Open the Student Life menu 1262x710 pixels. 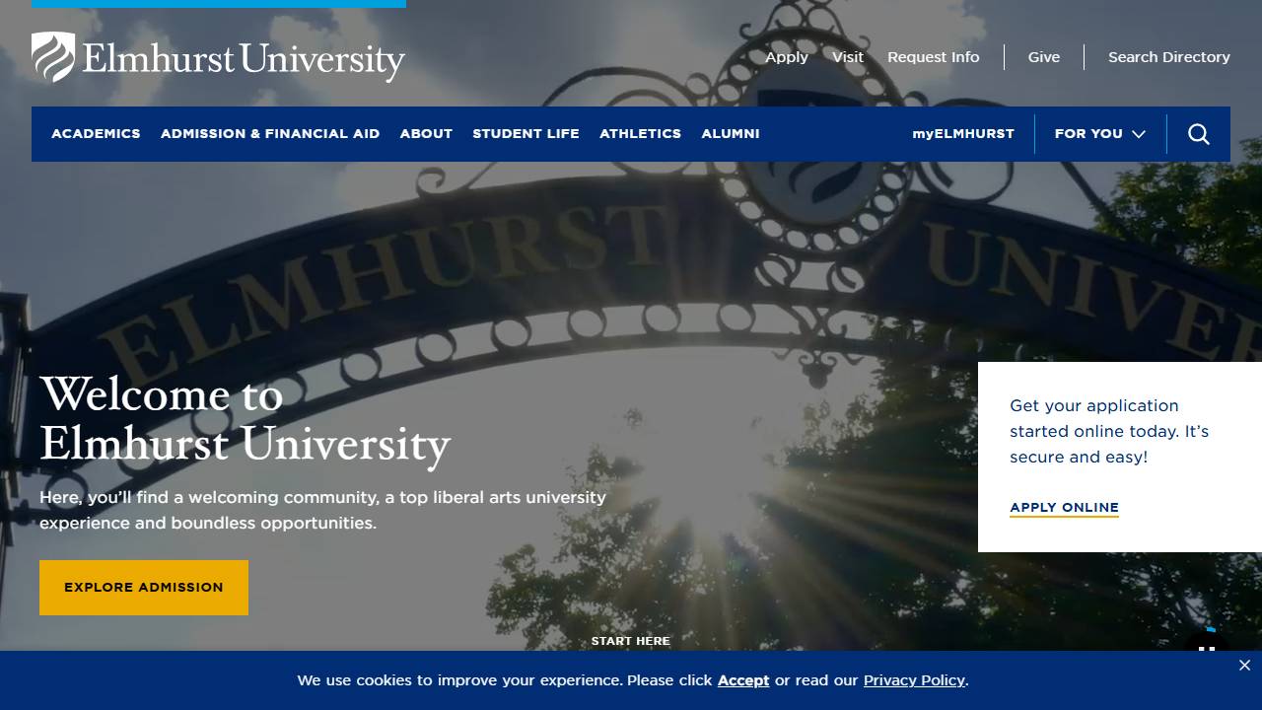[x=526, y=134]
